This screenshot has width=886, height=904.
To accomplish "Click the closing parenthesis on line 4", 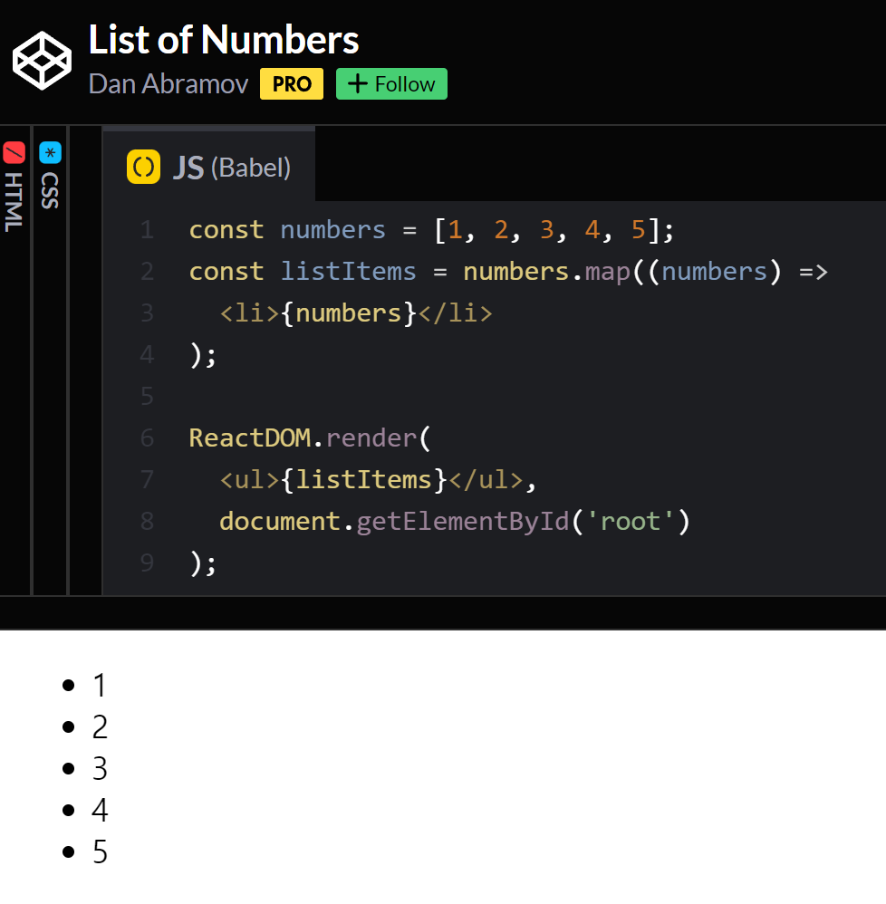I will pyautogui.click(x=196, y=355).
